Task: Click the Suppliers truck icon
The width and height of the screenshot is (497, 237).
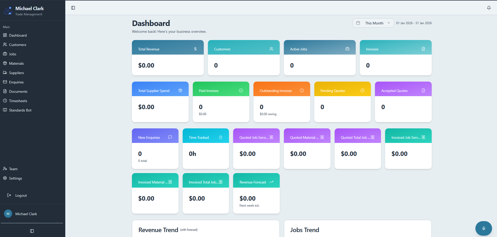Action: [x=5, y=73]
